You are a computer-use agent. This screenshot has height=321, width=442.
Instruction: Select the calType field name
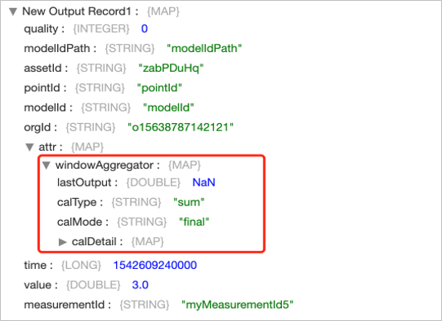(77, 202)
